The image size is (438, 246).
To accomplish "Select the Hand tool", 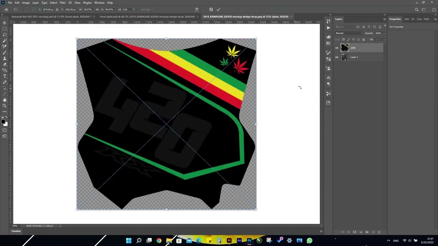I will pyautogui.click(x=5, y=100).
